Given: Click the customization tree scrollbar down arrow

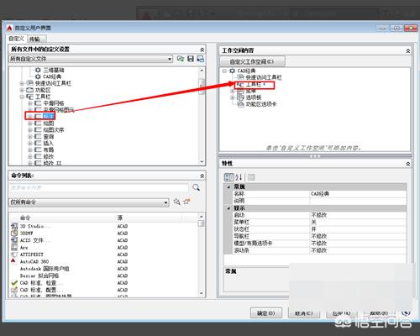Looking at the screenshot, I should coord(202,161).
